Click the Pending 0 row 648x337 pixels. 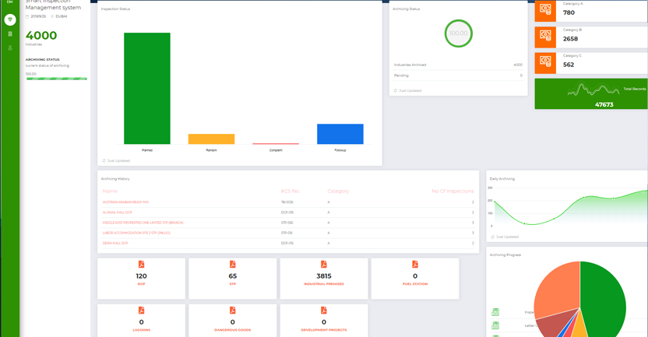click(x=458, y=75)
